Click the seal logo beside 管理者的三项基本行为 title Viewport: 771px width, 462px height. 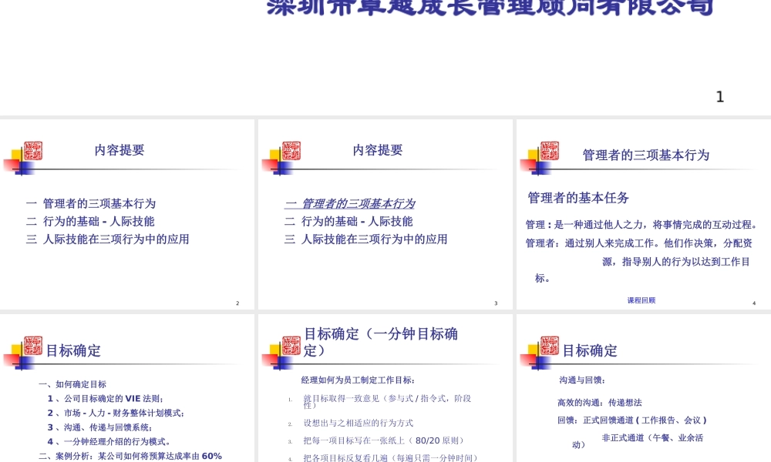550,151
